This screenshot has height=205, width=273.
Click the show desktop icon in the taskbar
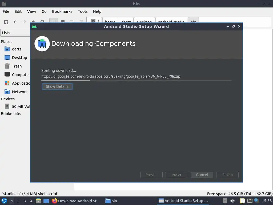46,201
